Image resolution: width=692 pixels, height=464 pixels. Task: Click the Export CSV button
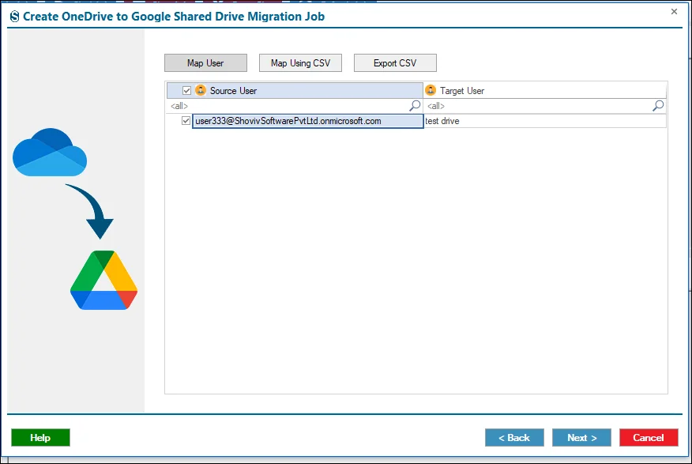(395, 62)
